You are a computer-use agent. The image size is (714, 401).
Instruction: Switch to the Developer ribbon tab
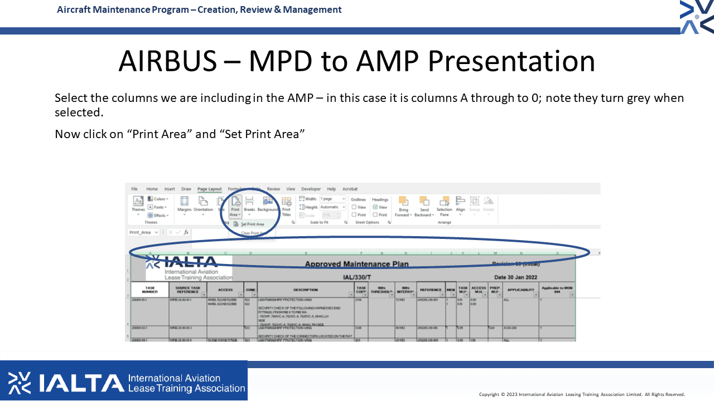(311, 189)
